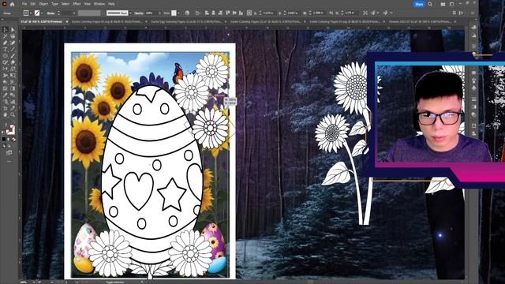
Task: Select the Rotate tool
Action: [x=6, y=69]
